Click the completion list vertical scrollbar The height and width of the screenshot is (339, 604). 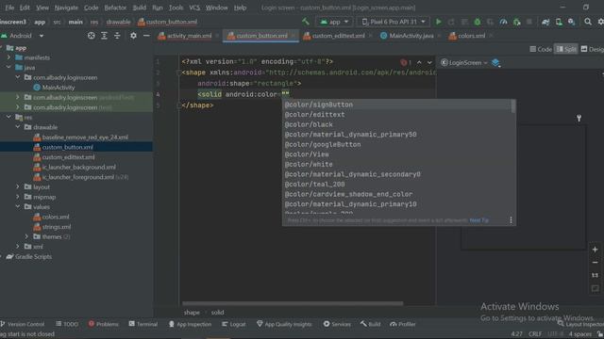(513, 106)
